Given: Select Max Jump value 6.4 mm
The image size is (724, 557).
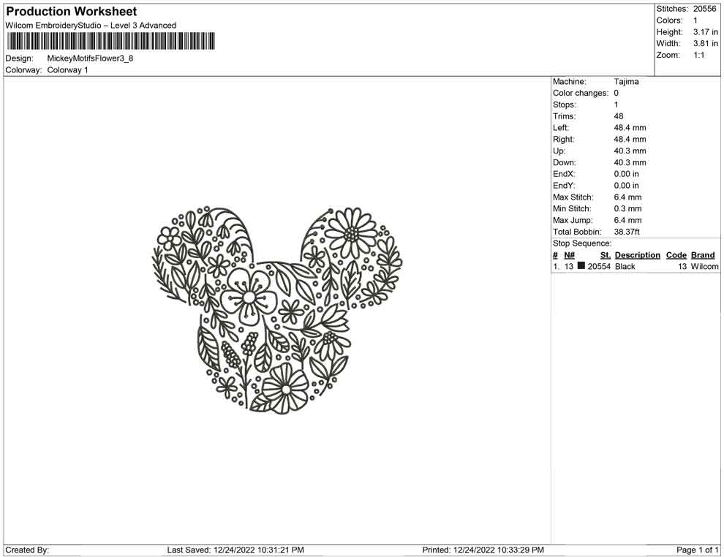Looking at the screenshot, I should click(x=627, y=220).
